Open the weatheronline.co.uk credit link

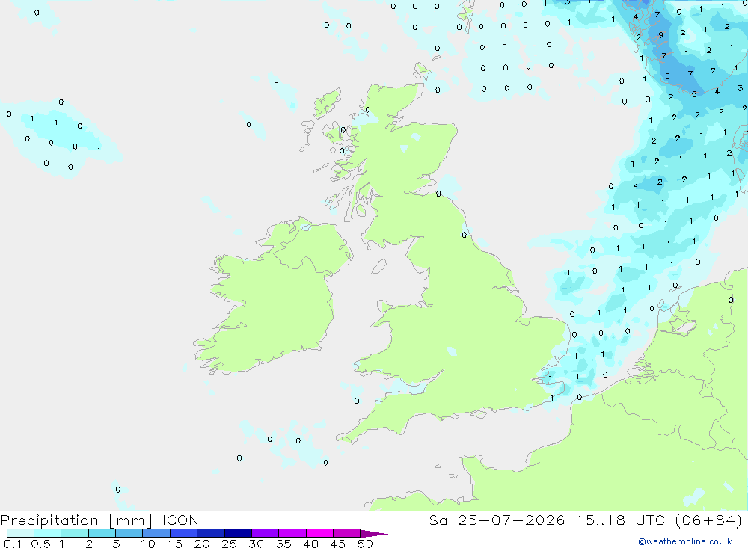(x=685, y=541)
